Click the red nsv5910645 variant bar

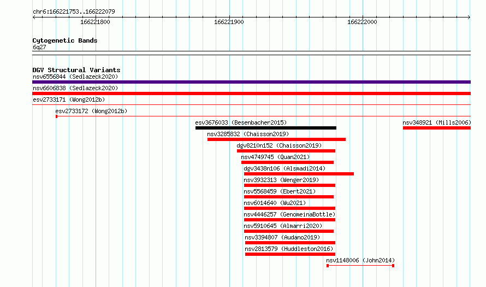click(289, 231)
